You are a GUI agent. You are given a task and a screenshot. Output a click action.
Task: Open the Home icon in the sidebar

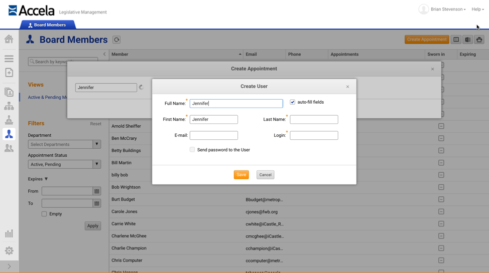click(x=9, y=39)
